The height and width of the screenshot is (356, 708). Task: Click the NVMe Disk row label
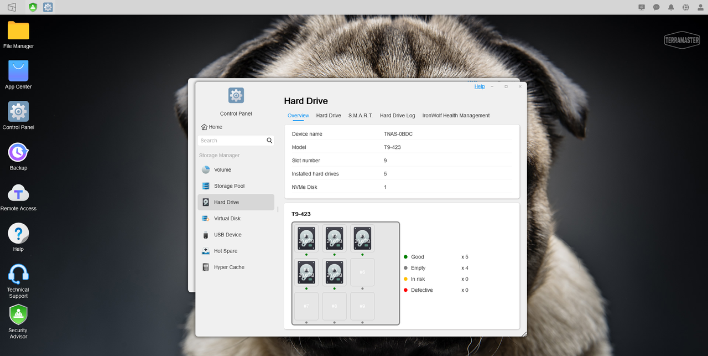click(305, 187)
